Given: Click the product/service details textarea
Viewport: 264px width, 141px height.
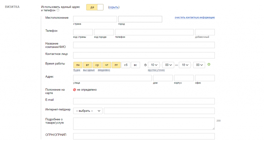Looking at the screenshot, I should pos(144,124).
